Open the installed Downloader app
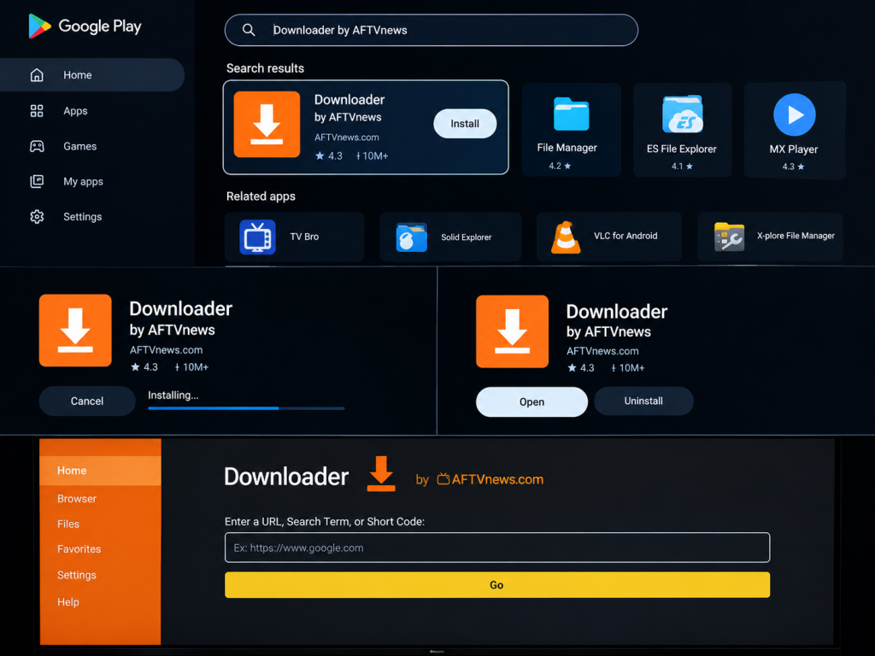 pyautogui.click(x=531, y=401)
